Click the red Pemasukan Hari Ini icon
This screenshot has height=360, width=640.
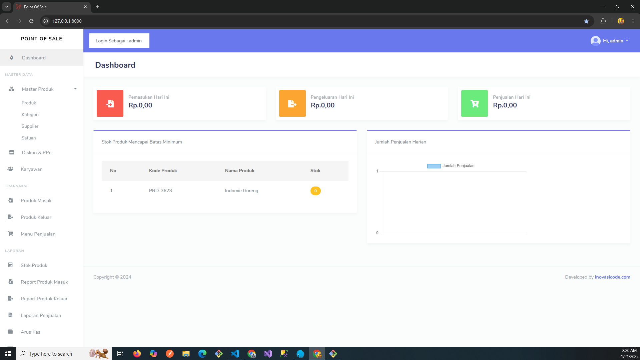tap(110, 103)
